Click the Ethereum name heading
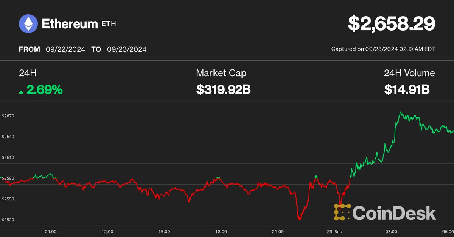Screen dimensions: 454x237 click(x=70, y=23)
